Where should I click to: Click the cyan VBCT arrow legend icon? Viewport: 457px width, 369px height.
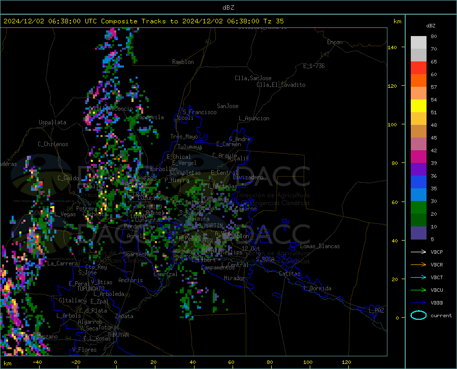click(418, 277)
